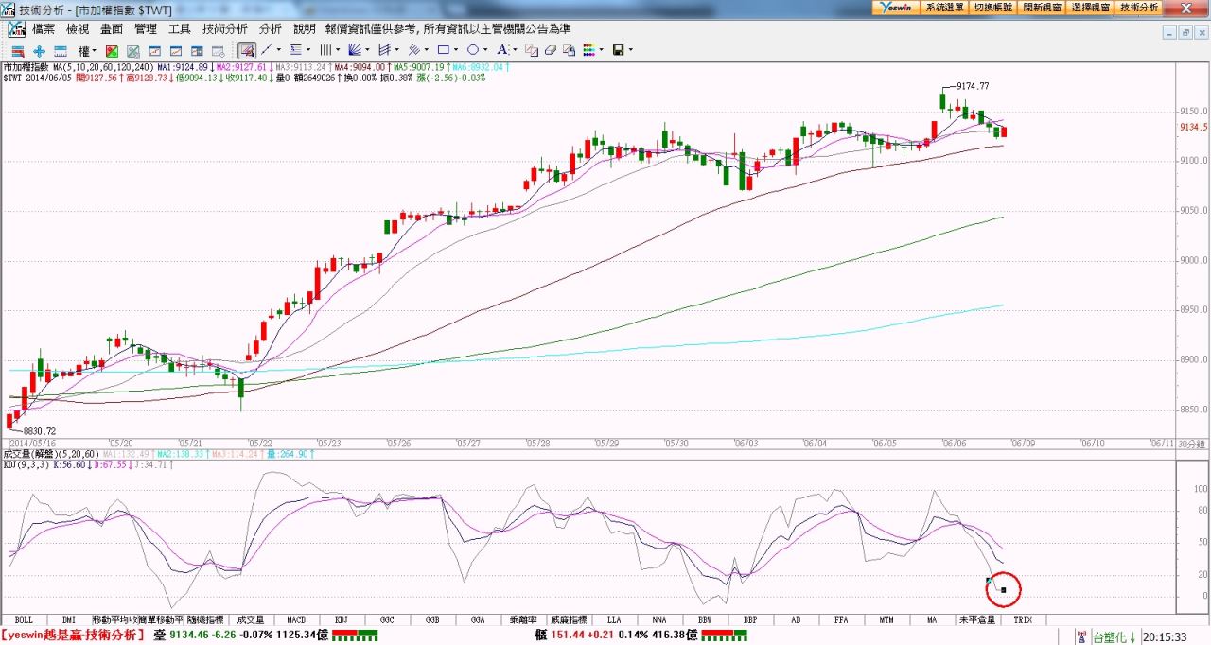Click the 系統選單 button
The image size is (1211, 645).
click(x=944, y=7)
